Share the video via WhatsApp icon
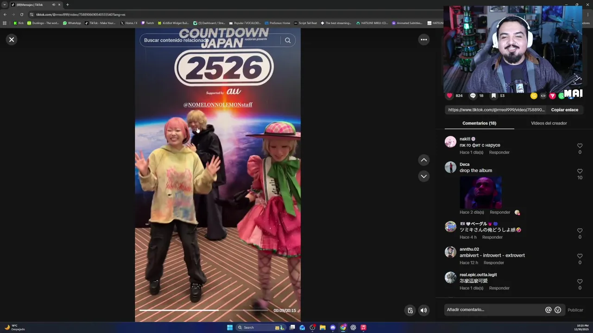 coord(561,96)
